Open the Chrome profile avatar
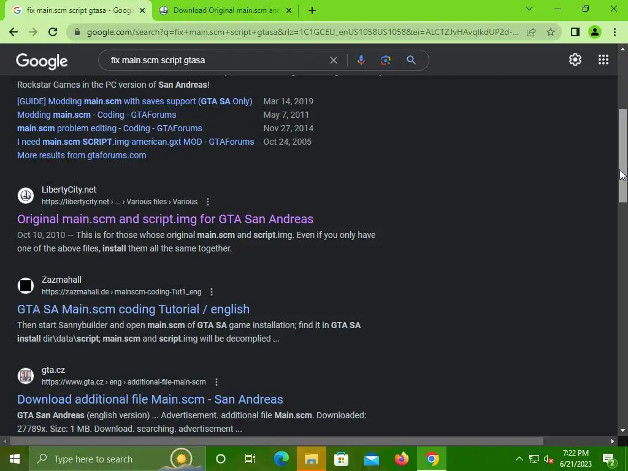The image size is (628, 471). coord(595,32)
